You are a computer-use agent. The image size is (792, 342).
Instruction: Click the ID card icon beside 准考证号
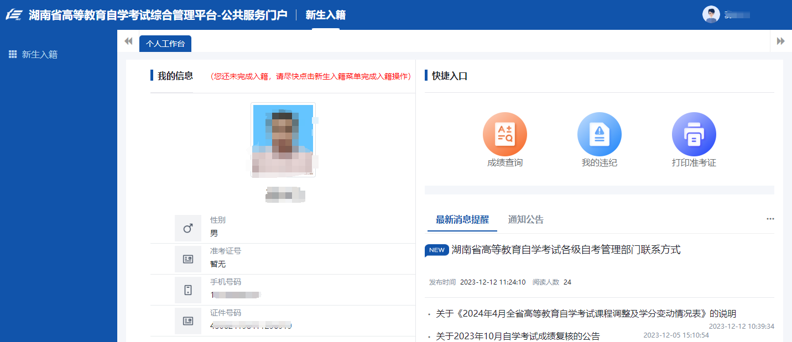click(188, 259)
